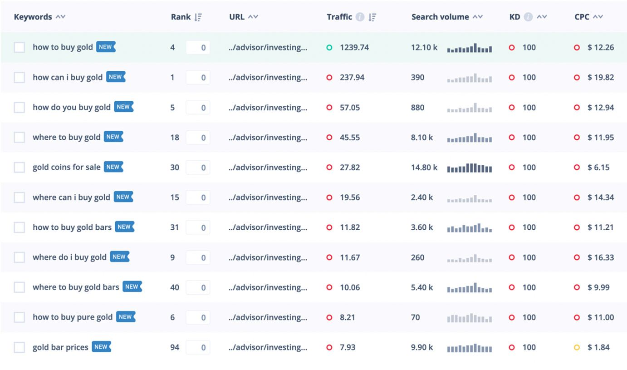The height and width of the screenshot is (370, 627).
Task: Open Traffic info tooltip icon
Action: (360, 17)
